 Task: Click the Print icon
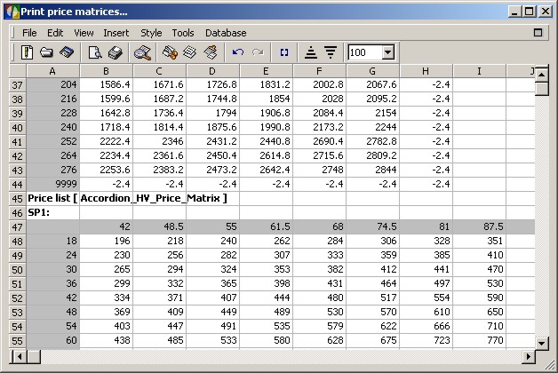coord(114,52)
